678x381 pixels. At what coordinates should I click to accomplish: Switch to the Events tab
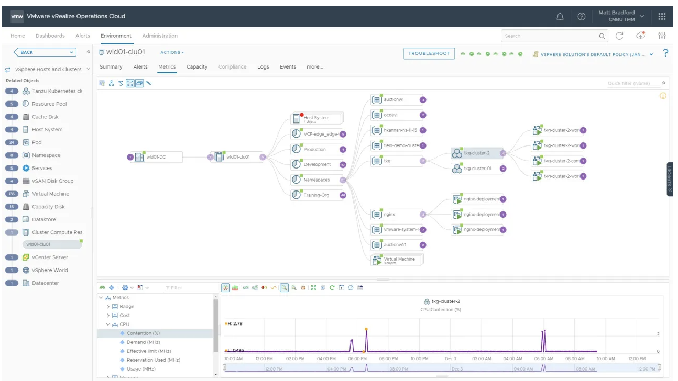coord(288,67)
